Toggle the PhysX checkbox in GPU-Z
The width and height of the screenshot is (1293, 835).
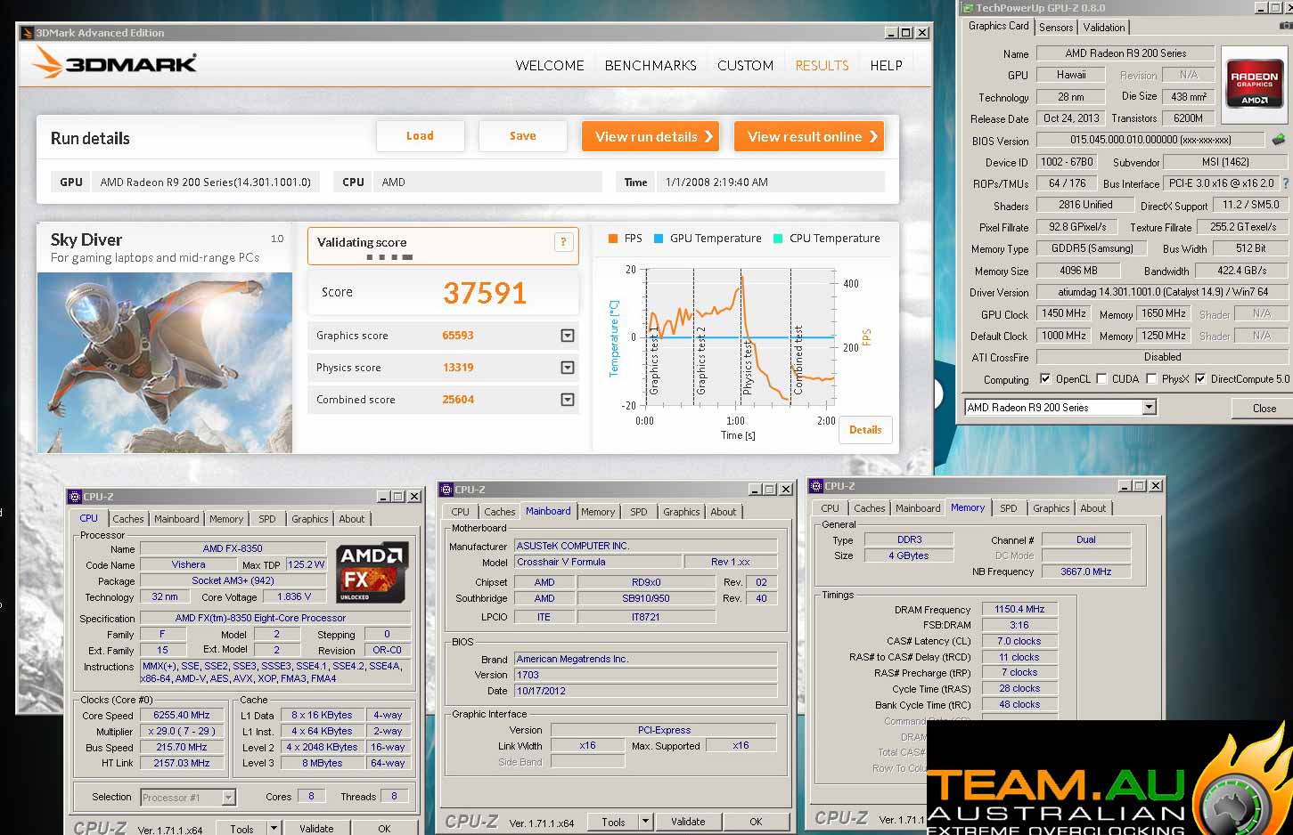point(1151,378)
